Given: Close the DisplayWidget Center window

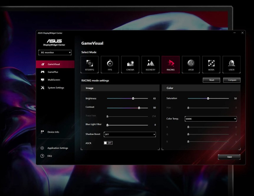Looking at the screenshot, I should 243,33.
